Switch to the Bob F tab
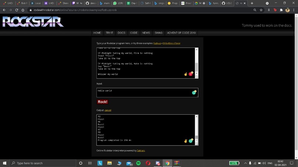Screen dimensions: 298x167 pos(23,3)
